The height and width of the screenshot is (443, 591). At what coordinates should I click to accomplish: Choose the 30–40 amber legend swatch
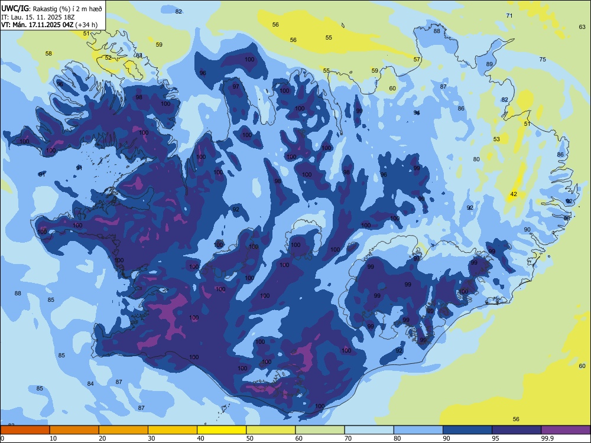click(x=173, y=430)
